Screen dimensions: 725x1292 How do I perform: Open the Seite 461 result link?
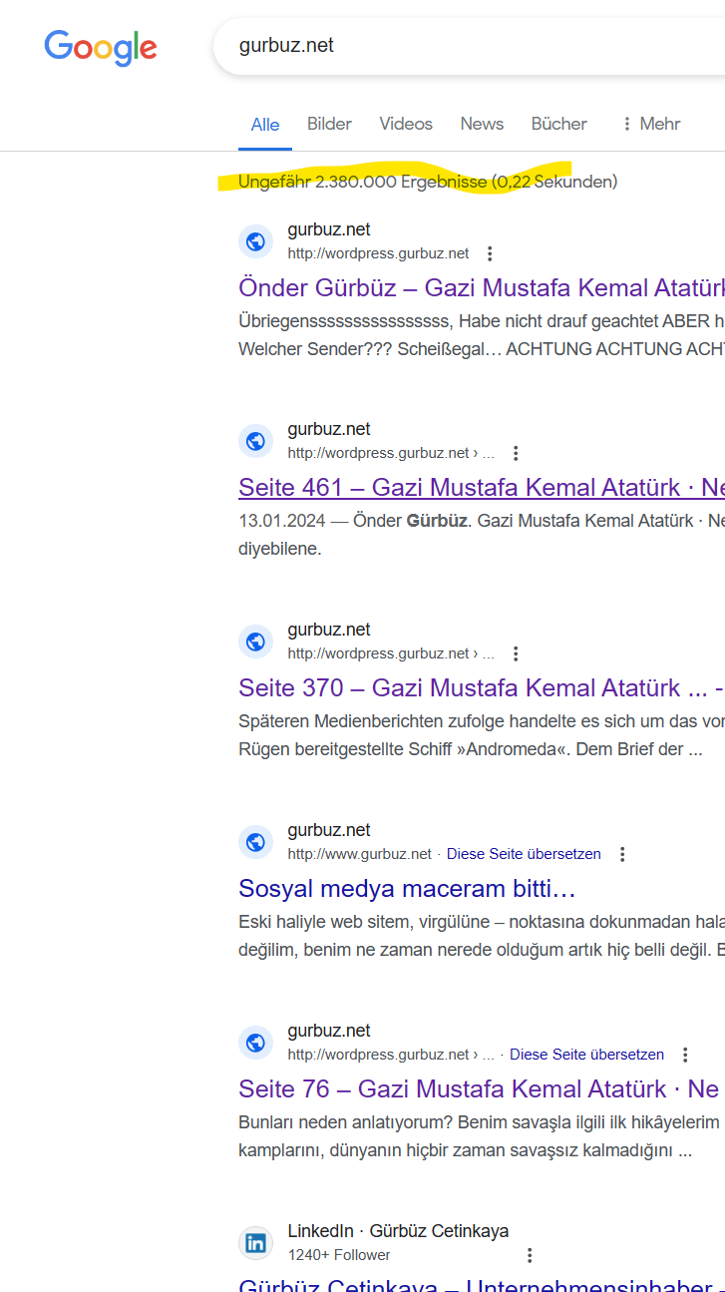click(x=482, y=487)
